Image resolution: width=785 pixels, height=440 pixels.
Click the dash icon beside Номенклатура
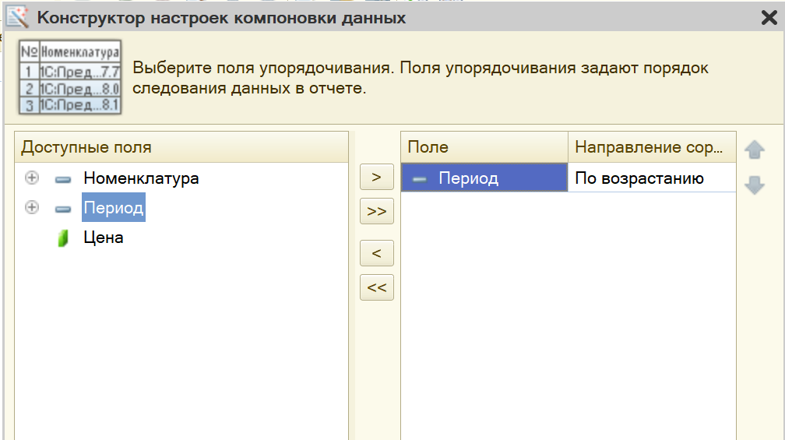click(x=63, y=178)
